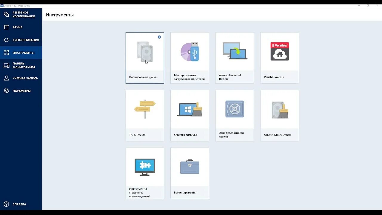
Task: Click the archive box icon in sidebar
Action: click(x=6, y=27)
